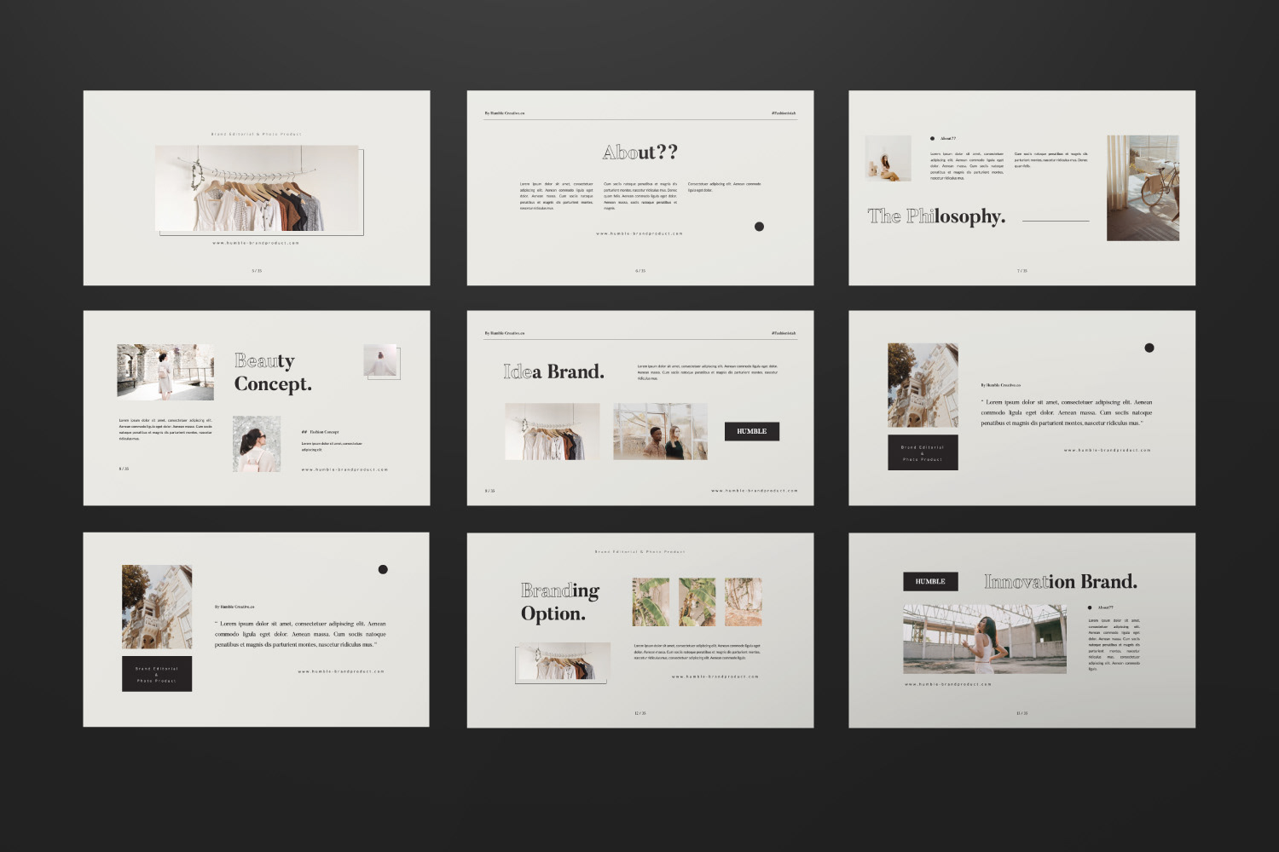Click the 'About??' bullet on Innovation Brand slide
The height and width of the screenshot is (852, 1279).
(x=1101, y=607)
